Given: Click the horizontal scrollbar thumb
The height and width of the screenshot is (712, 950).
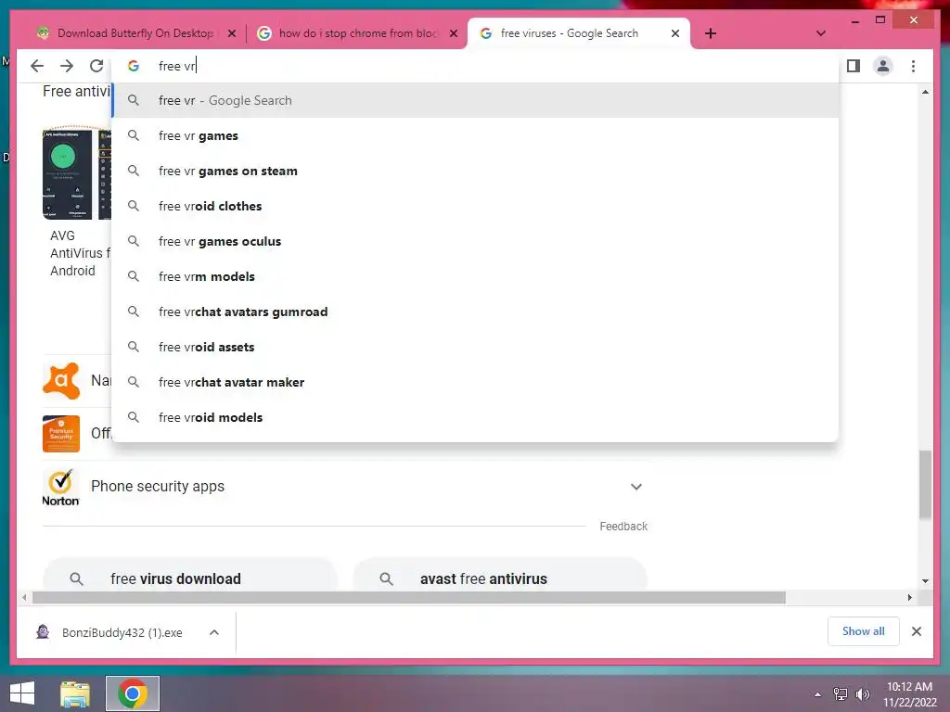Looking at the screenshot, I should click(409, 598).
